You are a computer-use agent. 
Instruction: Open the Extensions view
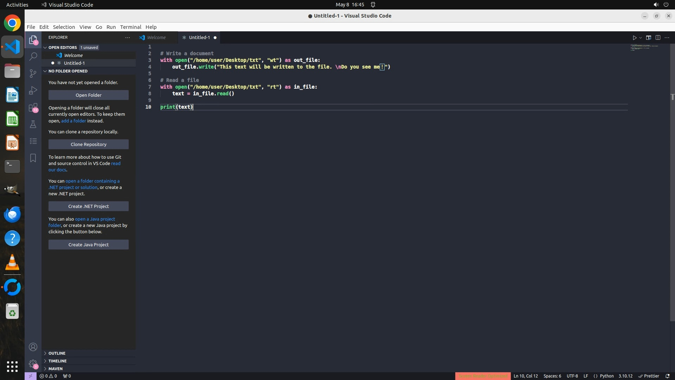(33, 107)
